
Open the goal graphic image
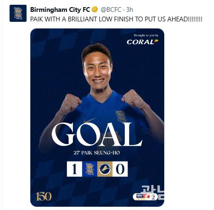tap(97, 117)
